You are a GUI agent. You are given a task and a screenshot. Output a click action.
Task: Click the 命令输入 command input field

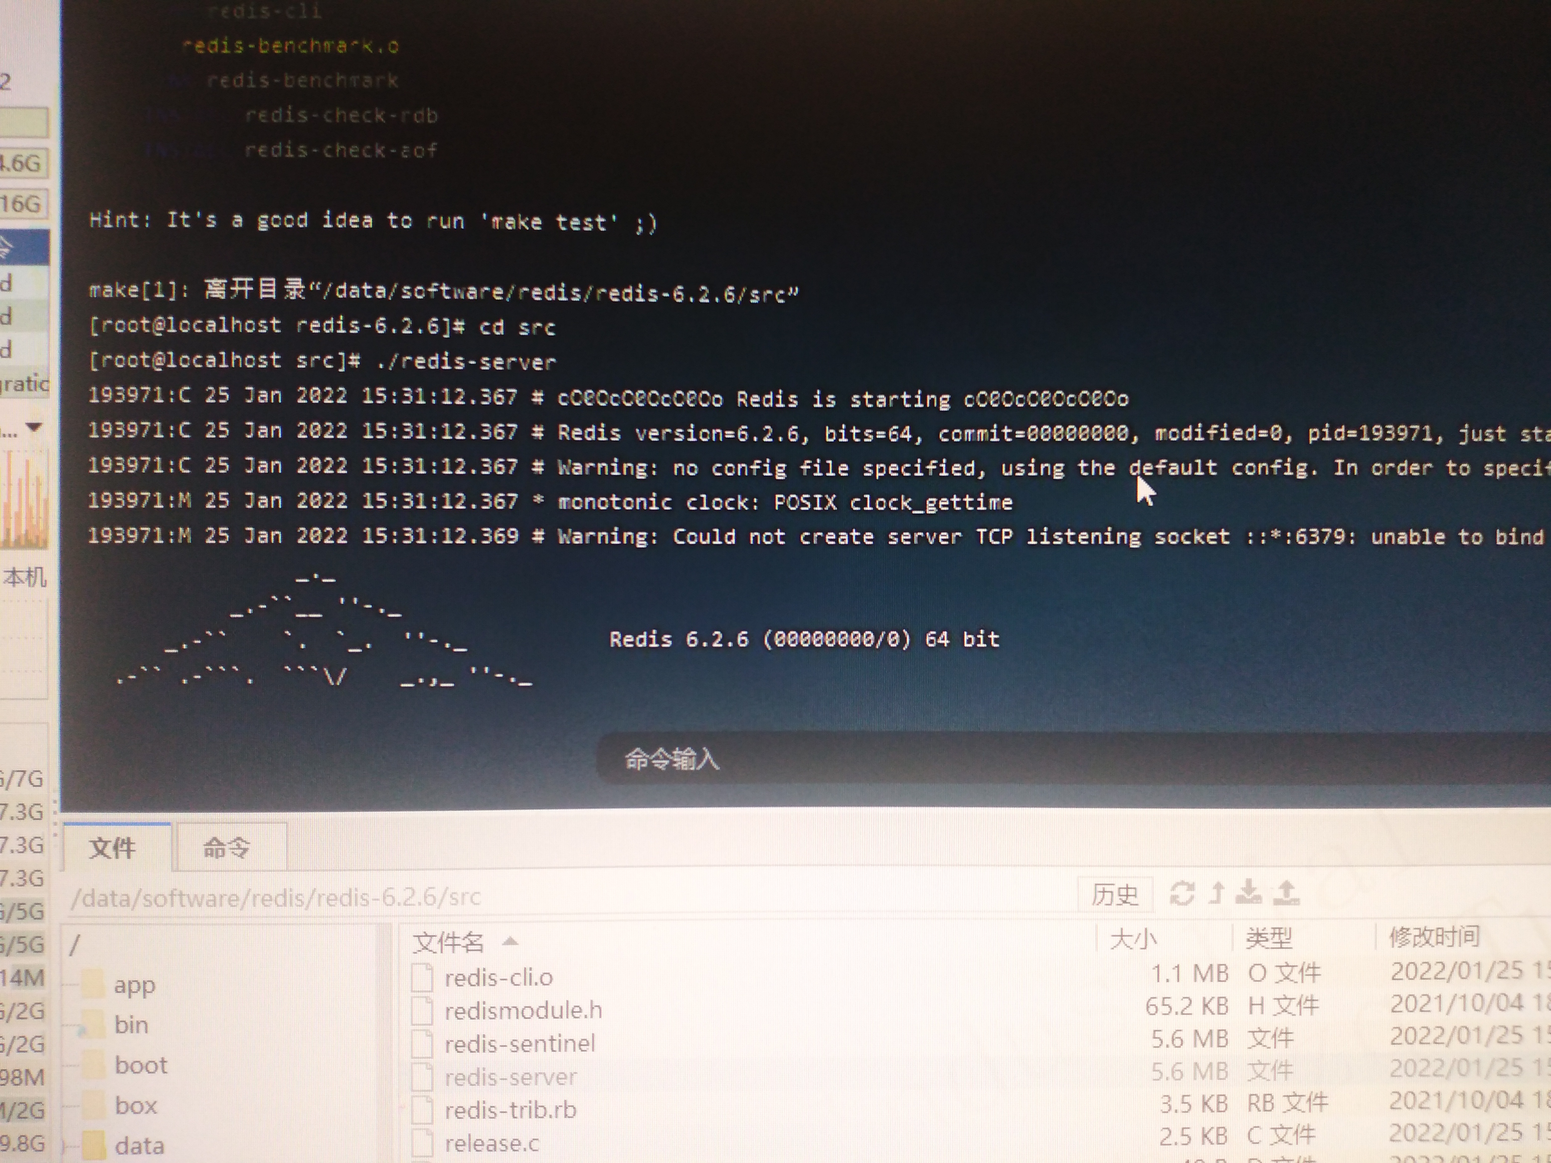pos(1073,759)
